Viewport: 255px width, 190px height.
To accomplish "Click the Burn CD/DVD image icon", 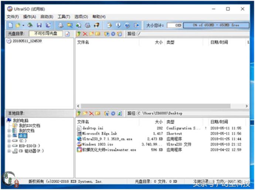I will point(97,25).
